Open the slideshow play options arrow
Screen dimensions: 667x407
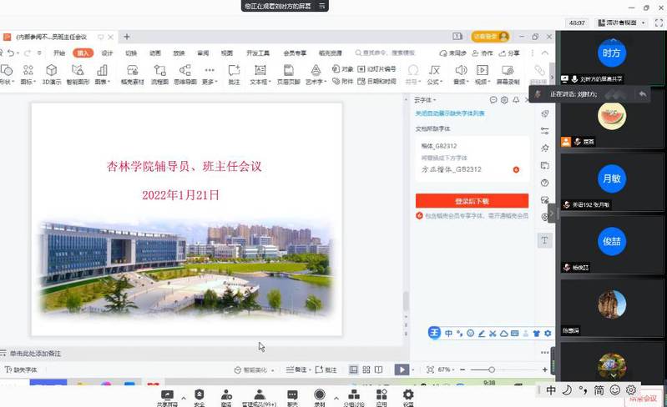click(413, 370)
